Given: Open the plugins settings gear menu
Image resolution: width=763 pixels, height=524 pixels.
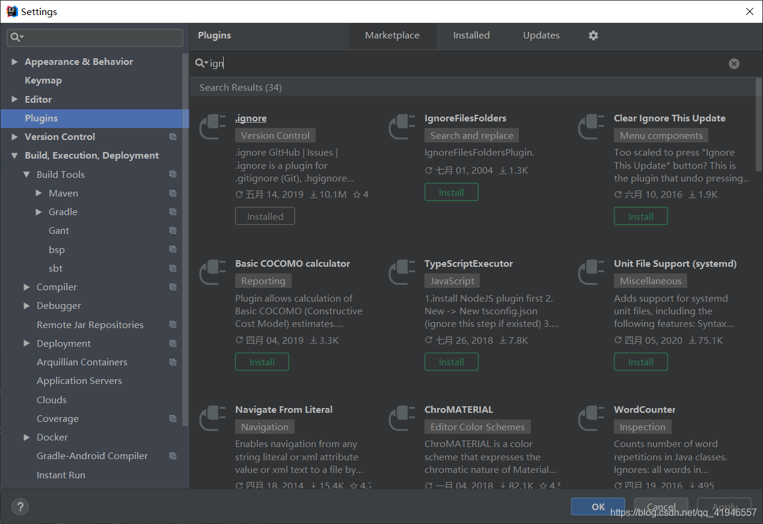Looking at the screenshot, I should tap(593, 35).
